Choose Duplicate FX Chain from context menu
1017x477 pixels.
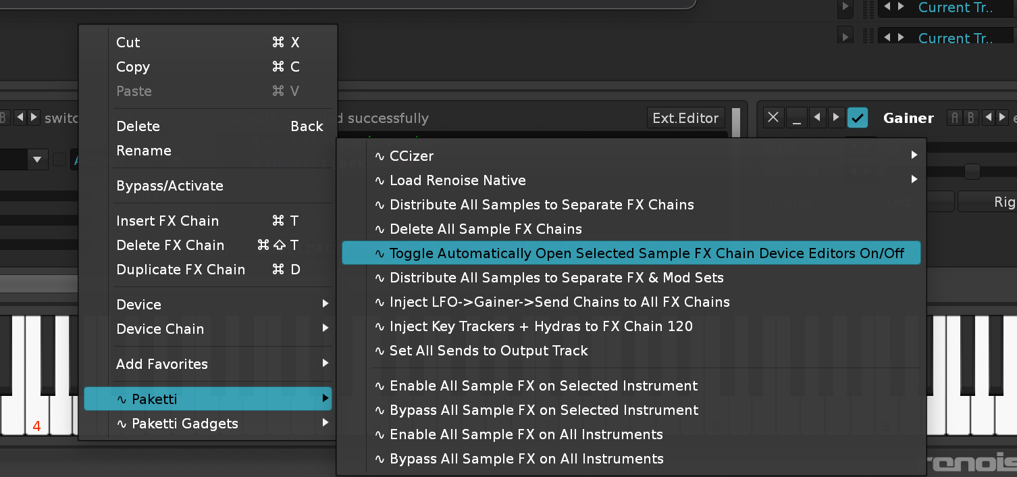[180, 270]
